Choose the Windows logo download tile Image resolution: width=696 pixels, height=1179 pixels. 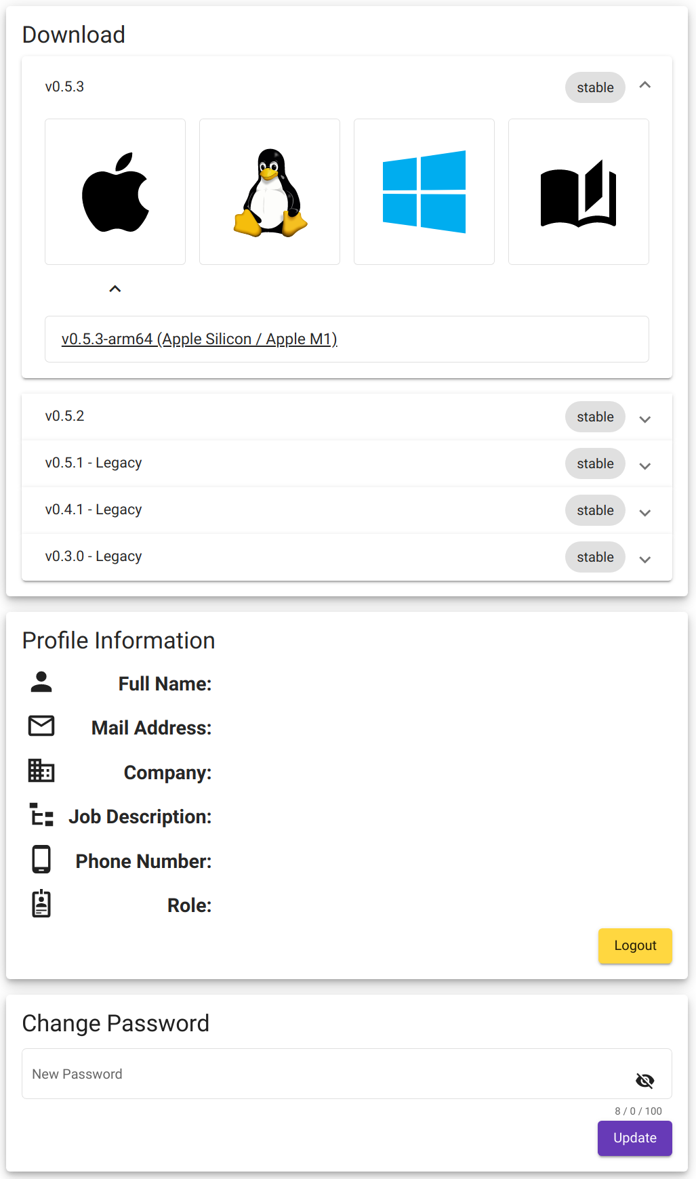tap(424, 192)
